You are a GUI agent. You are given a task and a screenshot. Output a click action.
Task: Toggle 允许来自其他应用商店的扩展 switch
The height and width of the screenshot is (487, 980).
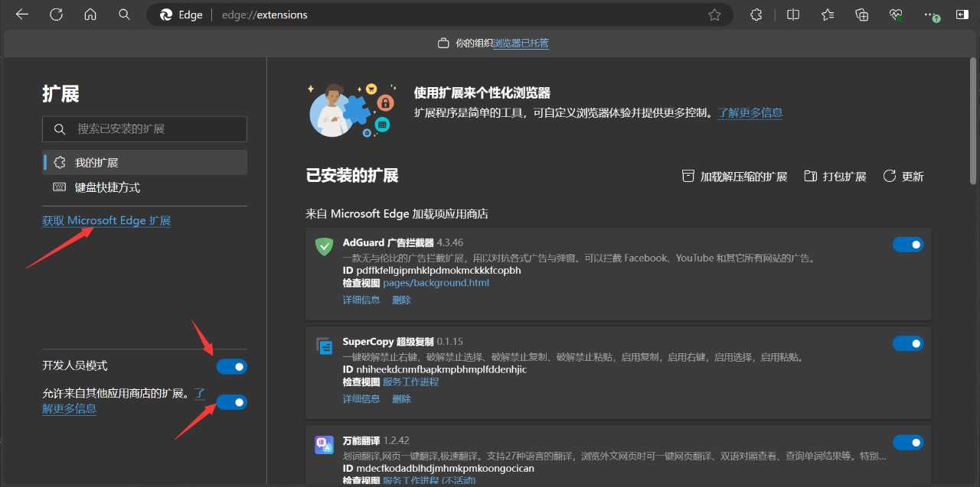(x=231, y=402)
